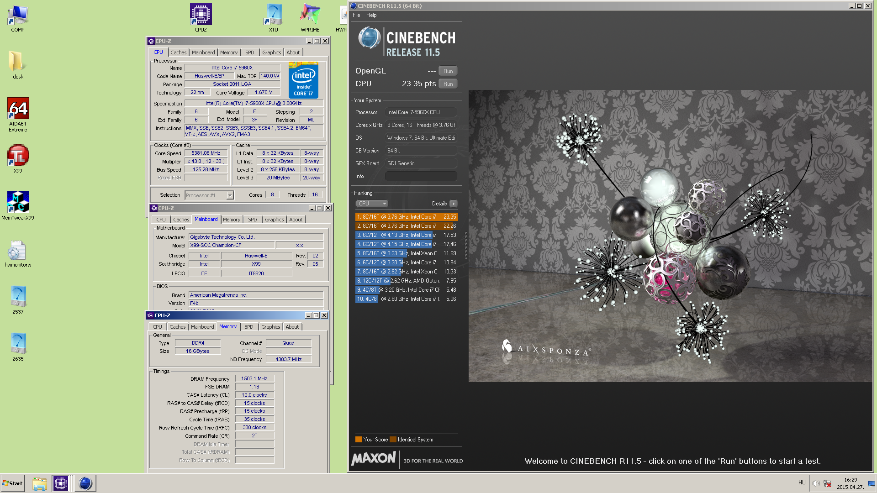Open the hwmonitorw file icon

point(18,254)
